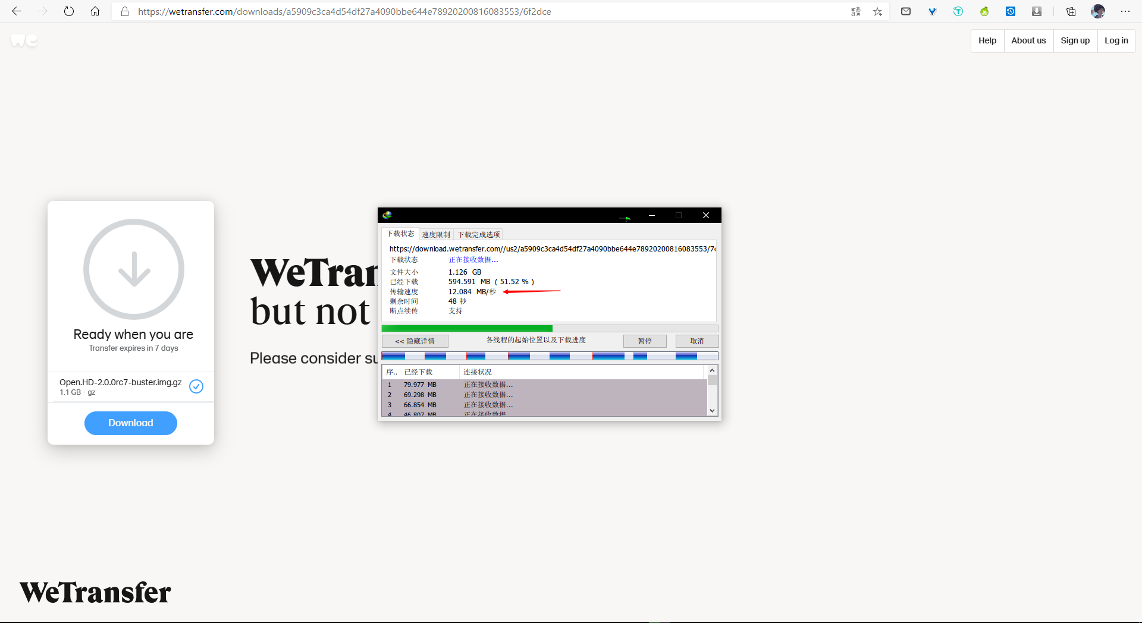Click the WeTransfer wordmark at bottom left

[x=95, y=593]
